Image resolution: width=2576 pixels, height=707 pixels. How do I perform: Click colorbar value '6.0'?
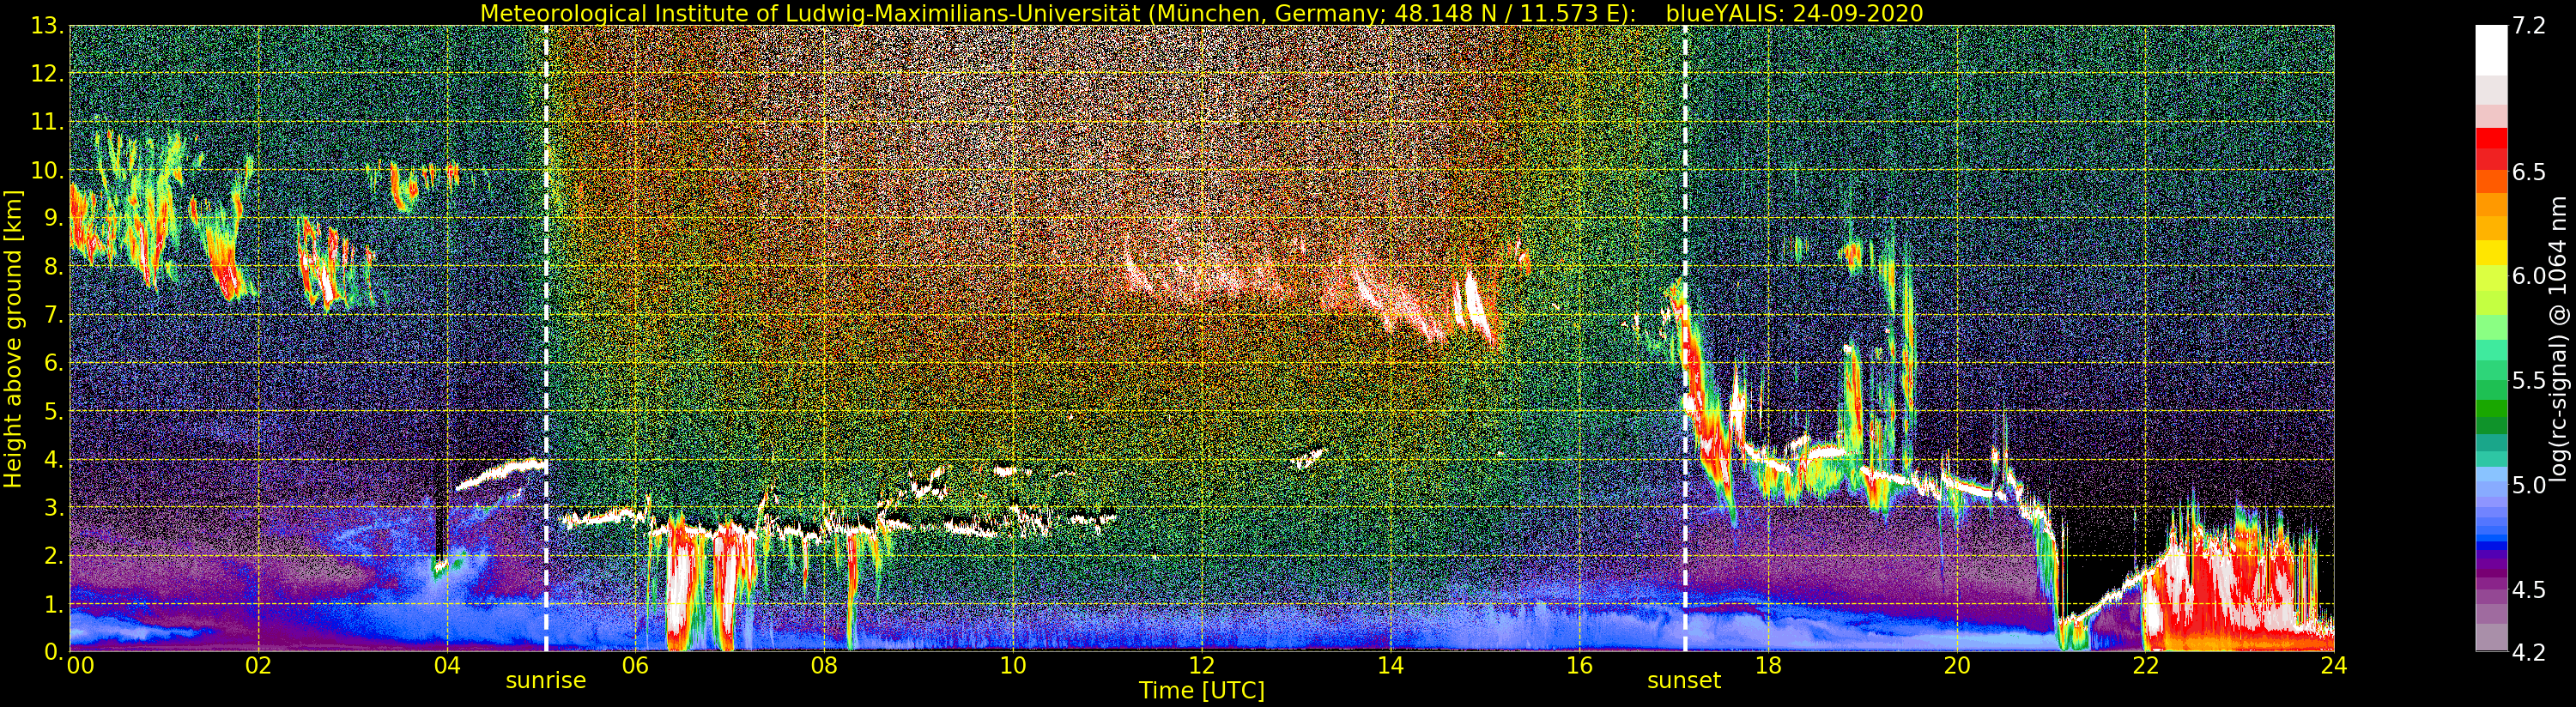pos(2529,276)
